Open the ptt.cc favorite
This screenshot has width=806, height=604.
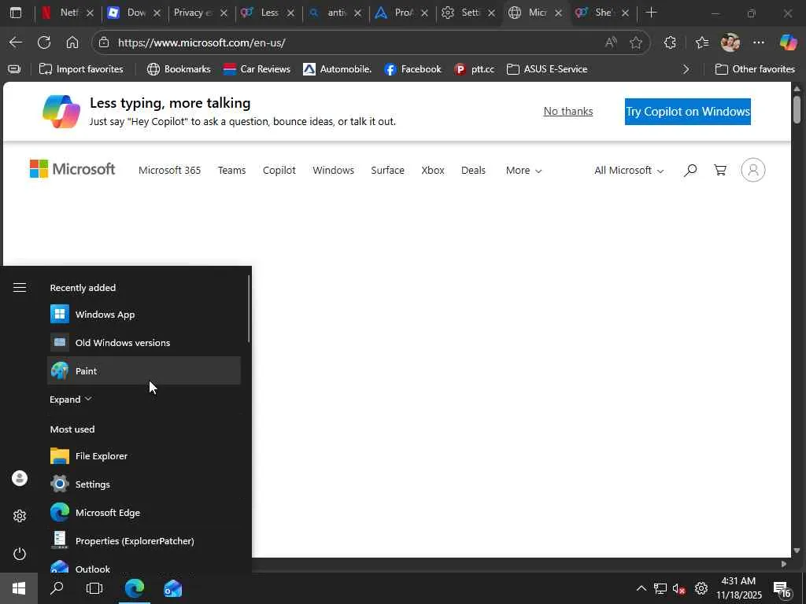tap(475, 69)
